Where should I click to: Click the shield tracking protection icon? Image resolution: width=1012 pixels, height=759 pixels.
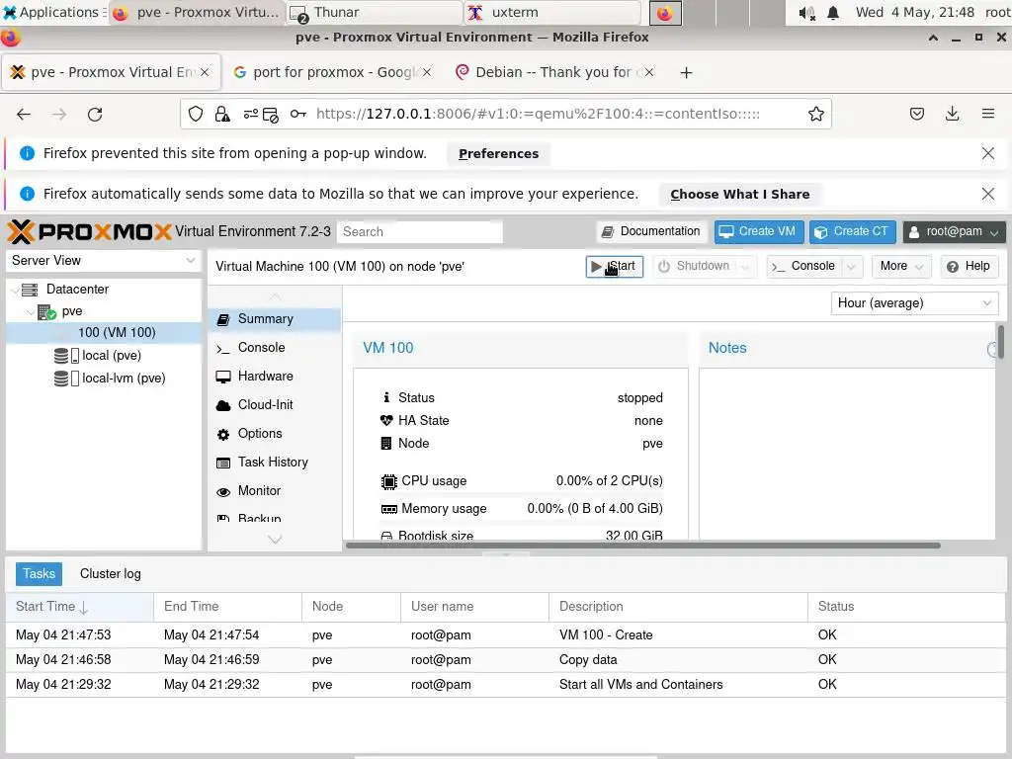pos(196,115)
